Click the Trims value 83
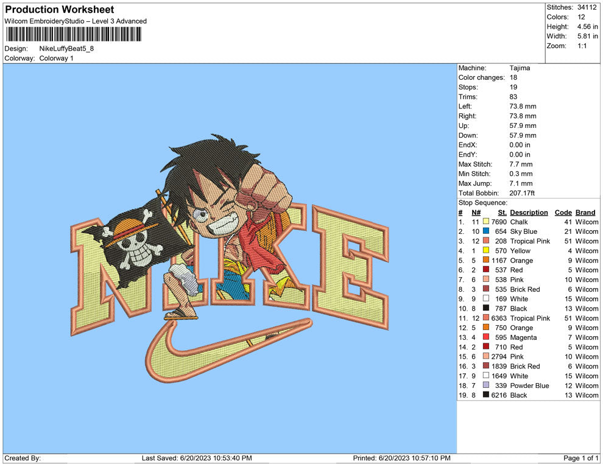 coord(513,97)
